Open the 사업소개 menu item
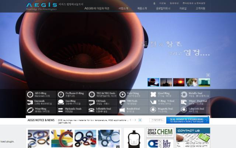 click(x=123, y=9)
